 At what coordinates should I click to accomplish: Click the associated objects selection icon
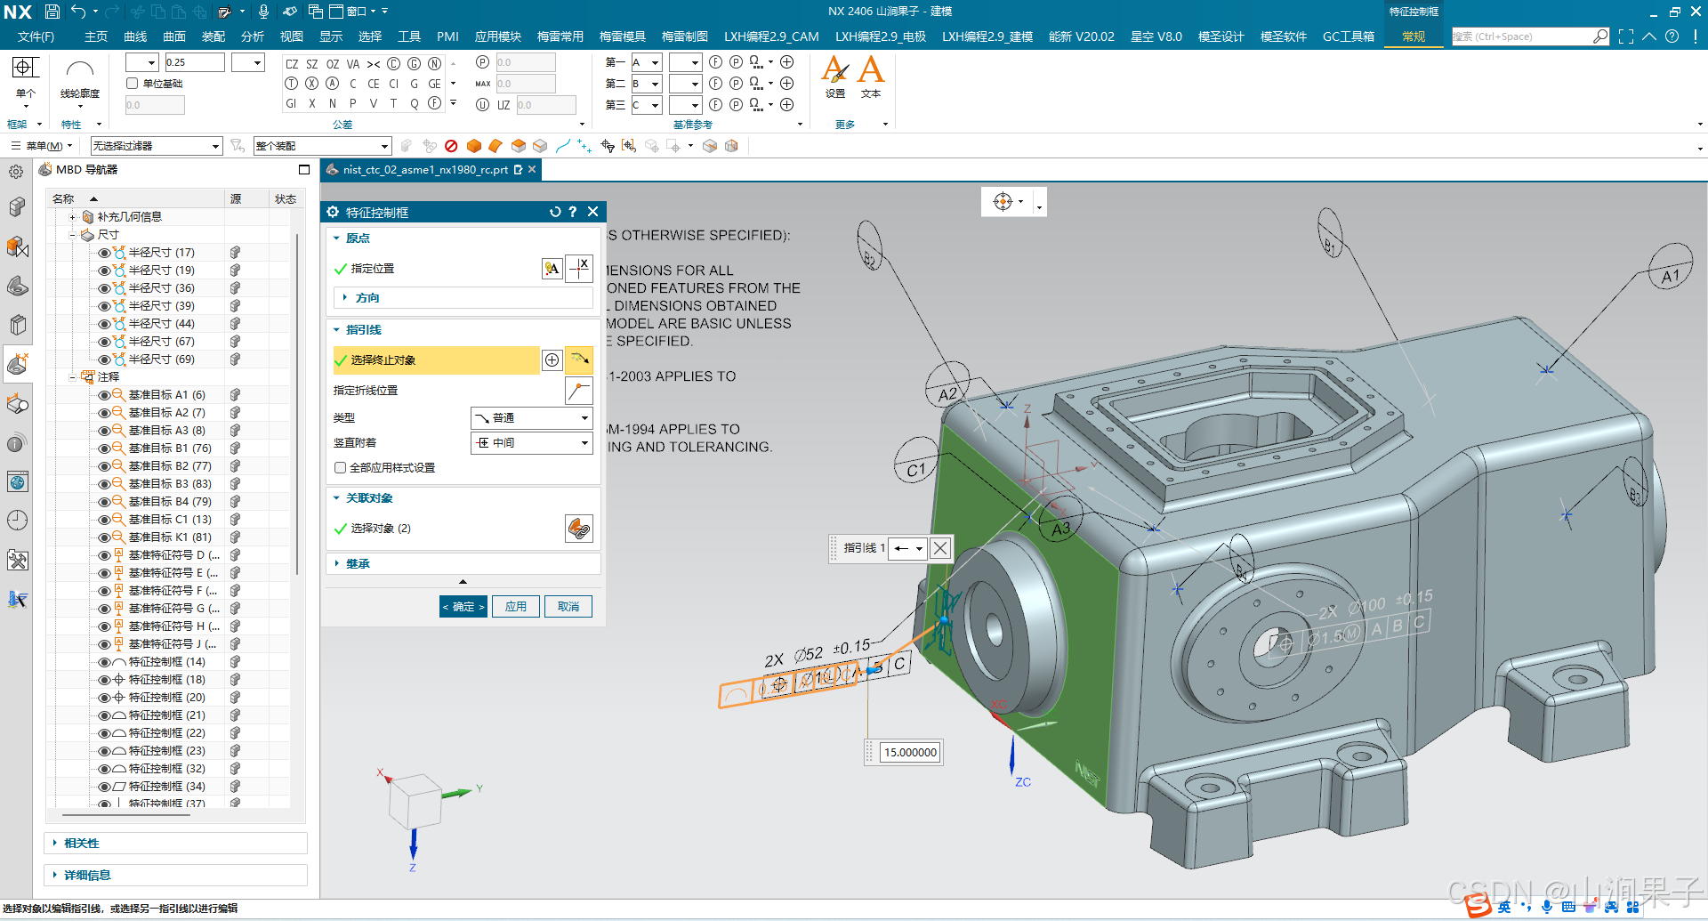(x=579, y=529)
